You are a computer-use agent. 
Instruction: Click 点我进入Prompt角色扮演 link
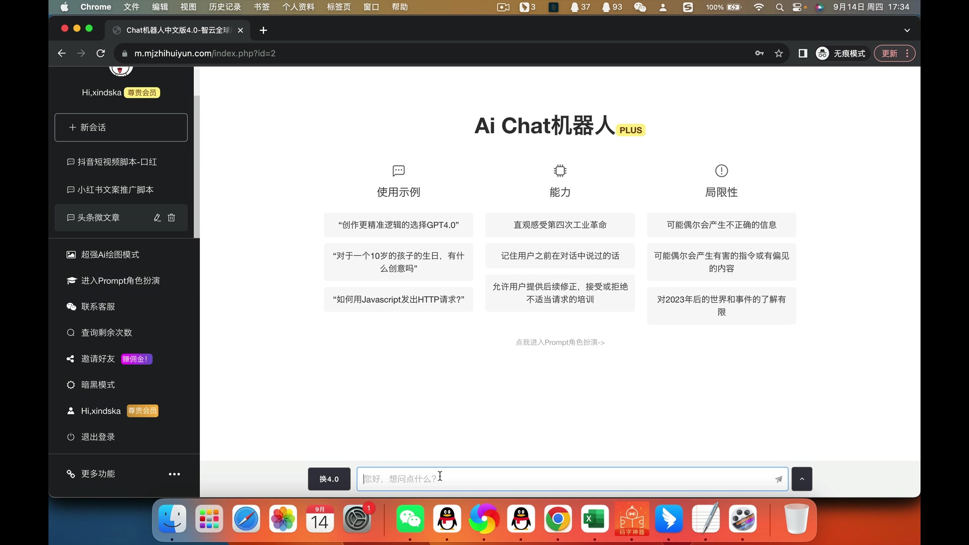(x=560, y=343)
